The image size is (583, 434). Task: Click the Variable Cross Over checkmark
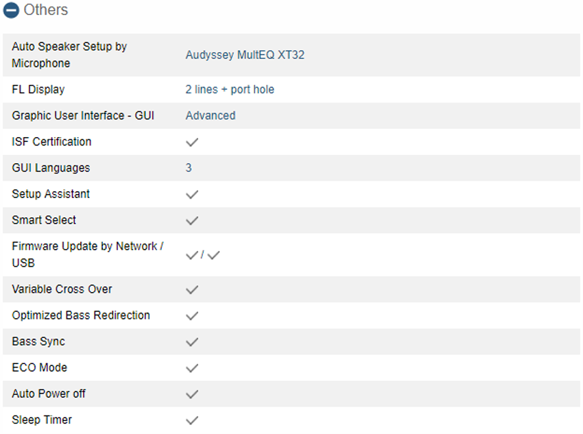(192, 289)
